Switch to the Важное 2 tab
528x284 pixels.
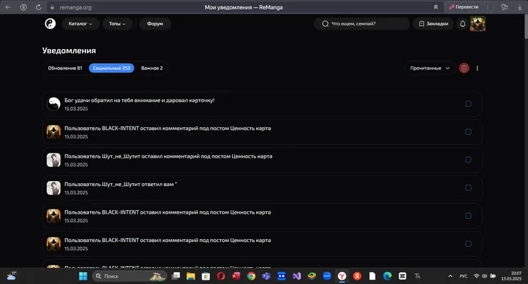pos(152,68)
